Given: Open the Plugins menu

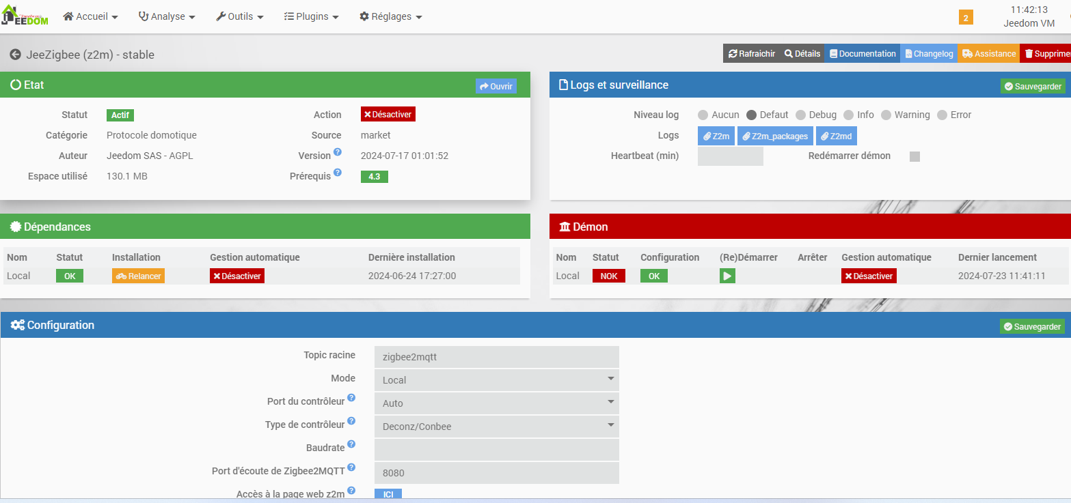Looking at the screenshot, I should (311, 16).
